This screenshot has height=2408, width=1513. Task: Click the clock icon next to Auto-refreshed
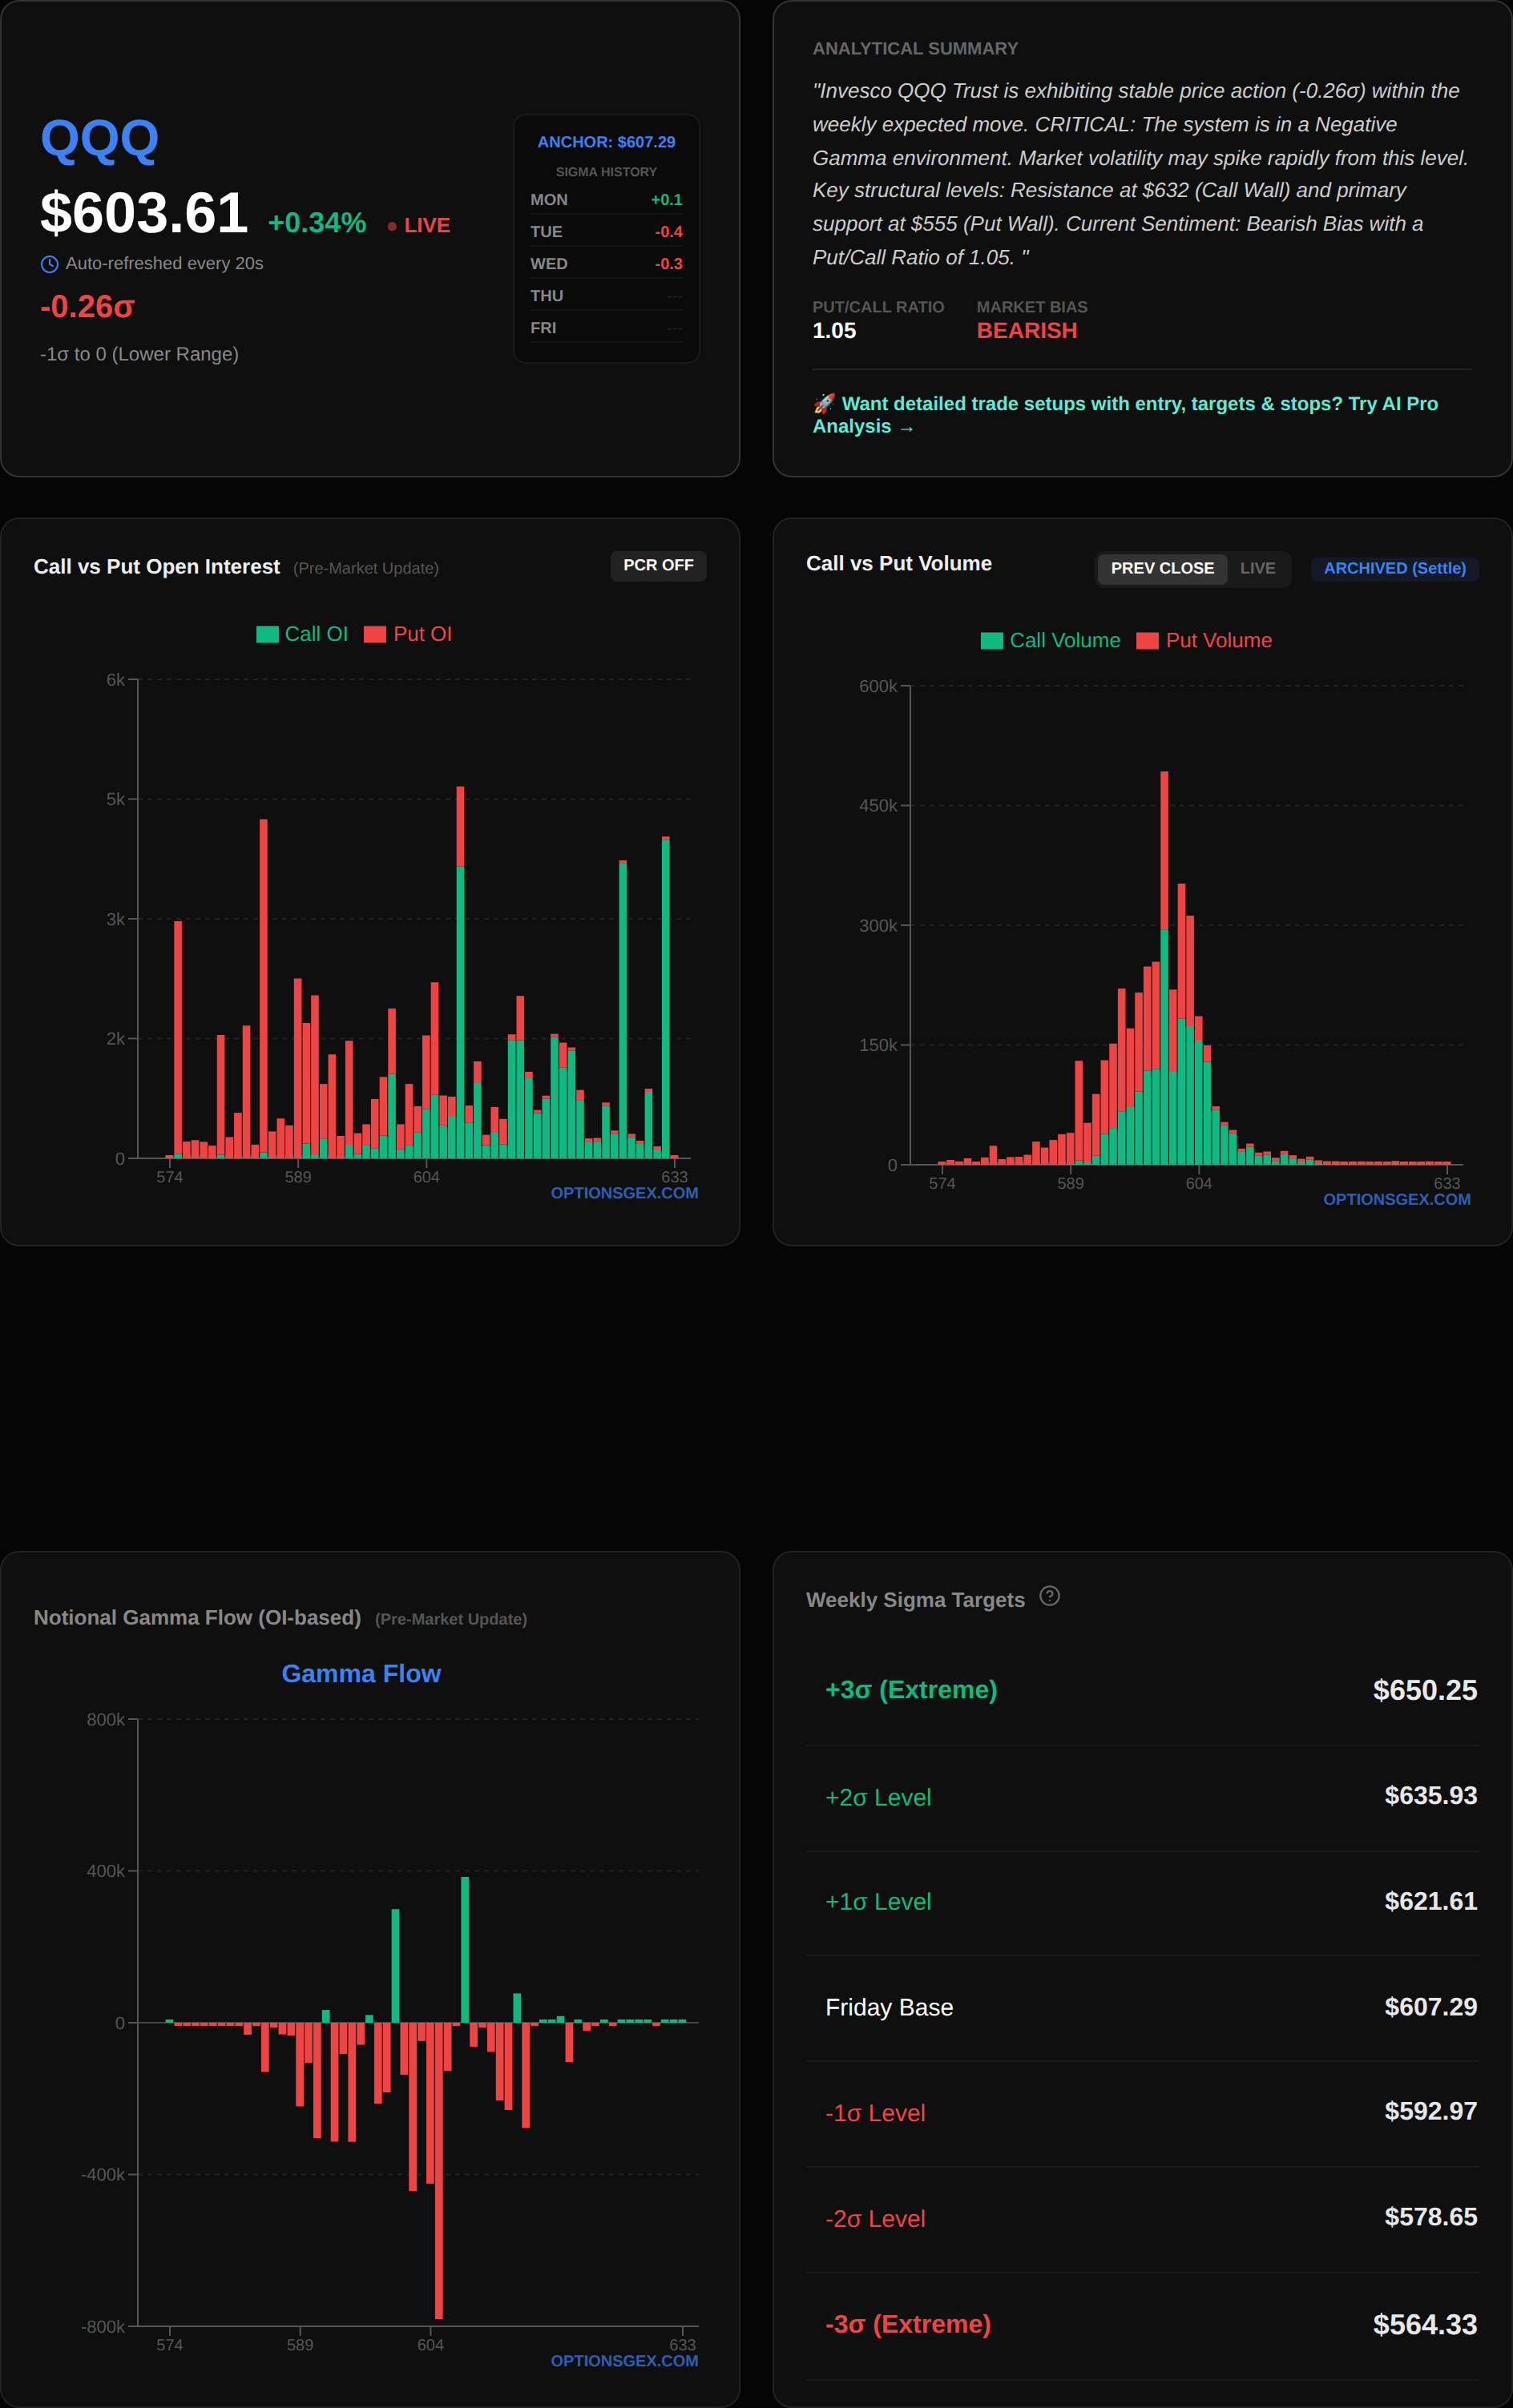[49, 264]
